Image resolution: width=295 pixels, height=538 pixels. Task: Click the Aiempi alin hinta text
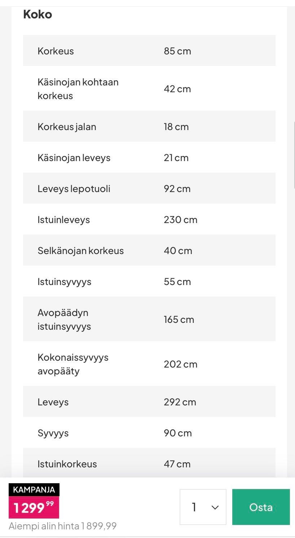coord(63,526)
